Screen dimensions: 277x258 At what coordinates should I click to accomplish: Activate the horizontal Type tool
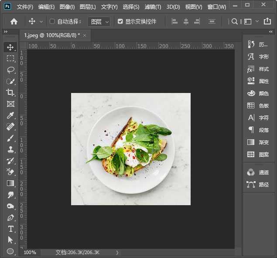[x=10, y=229]
